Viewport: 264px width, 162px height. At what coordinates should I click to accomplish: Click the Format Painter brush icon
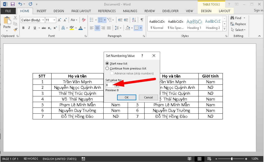pyautogui.click(x=15, y=29)
